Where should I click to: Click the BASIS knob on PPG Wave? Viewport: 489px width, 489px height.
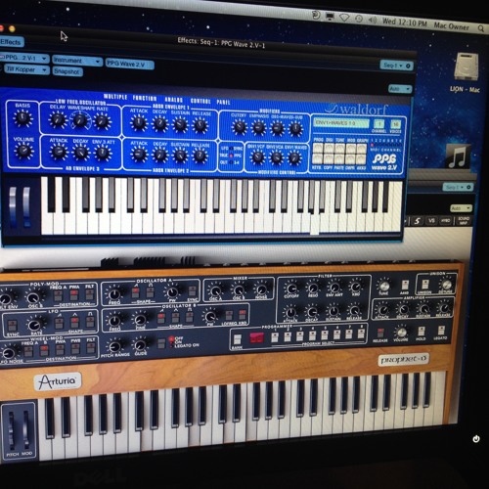tap(22, 118)
